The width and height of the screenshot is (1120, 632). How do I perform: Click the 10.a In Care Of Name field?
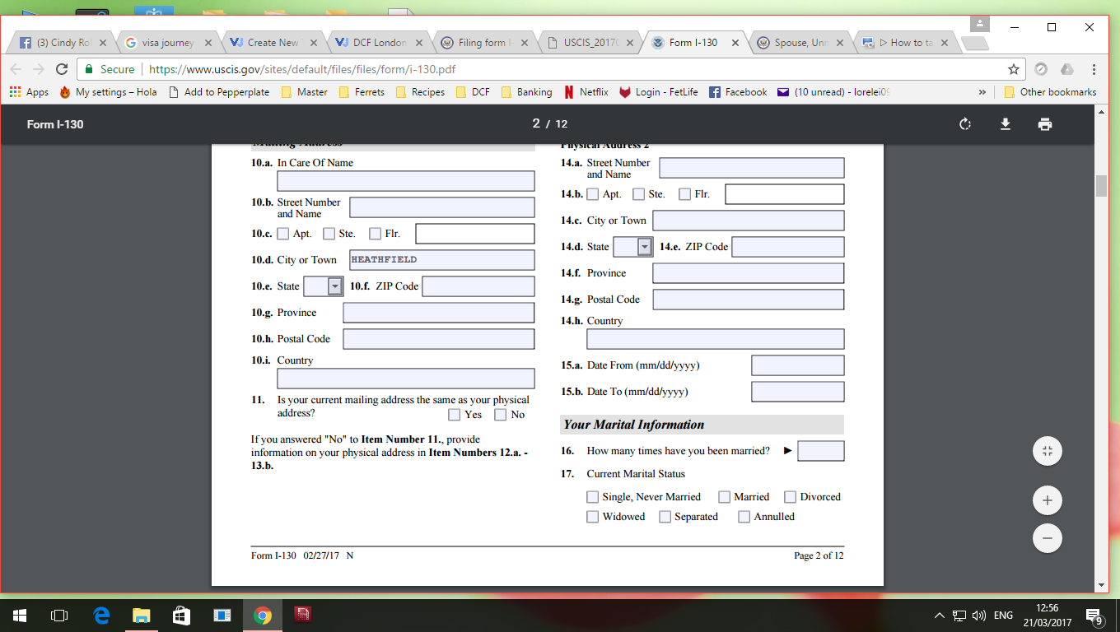pos(406,181)
